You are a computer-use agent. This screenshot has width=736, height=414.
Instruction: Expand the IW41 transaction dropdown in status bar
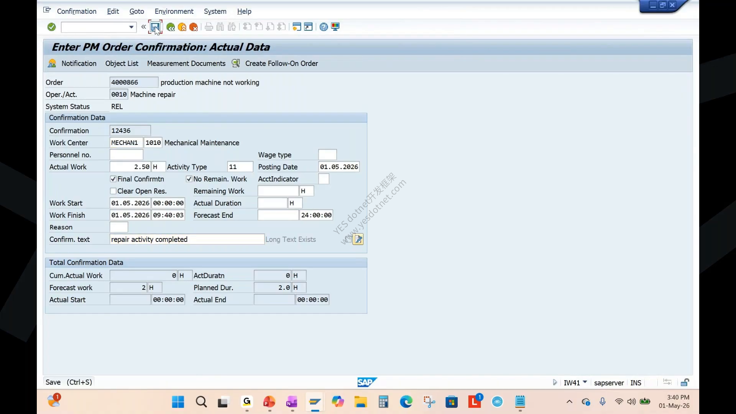click(x=585, y=382)
